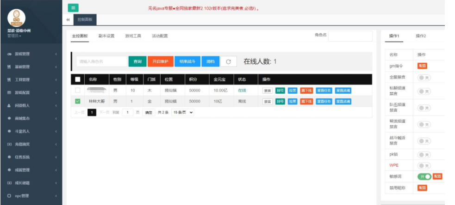
Task: Uncheck the checkbox for player 咔咔大哥
Action: pos(78,101)
